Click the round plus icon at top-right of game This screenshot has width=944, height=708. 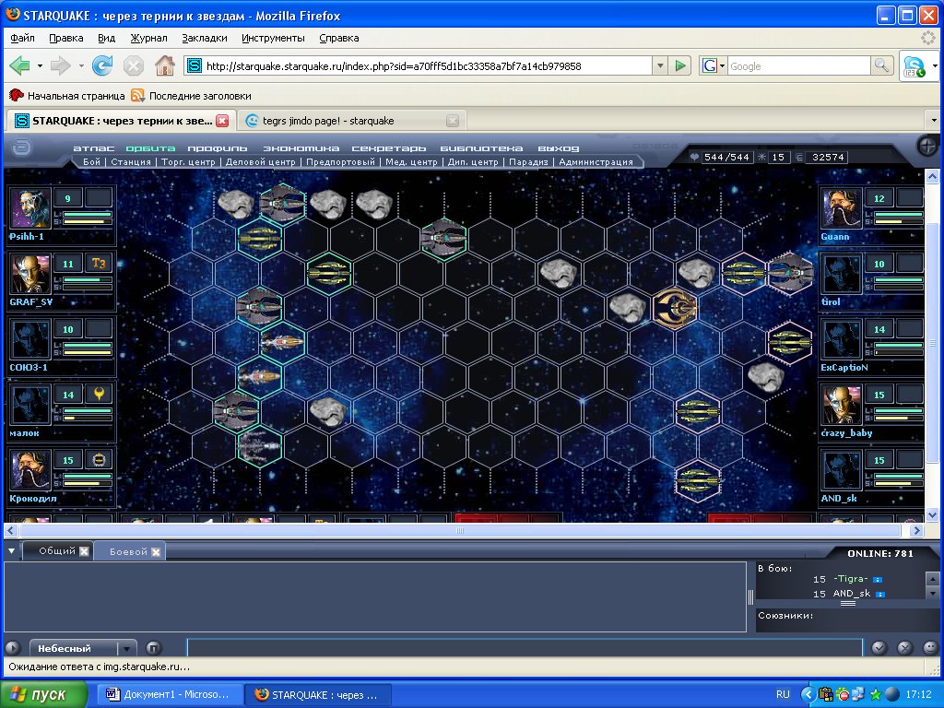(x=928, y=147)
